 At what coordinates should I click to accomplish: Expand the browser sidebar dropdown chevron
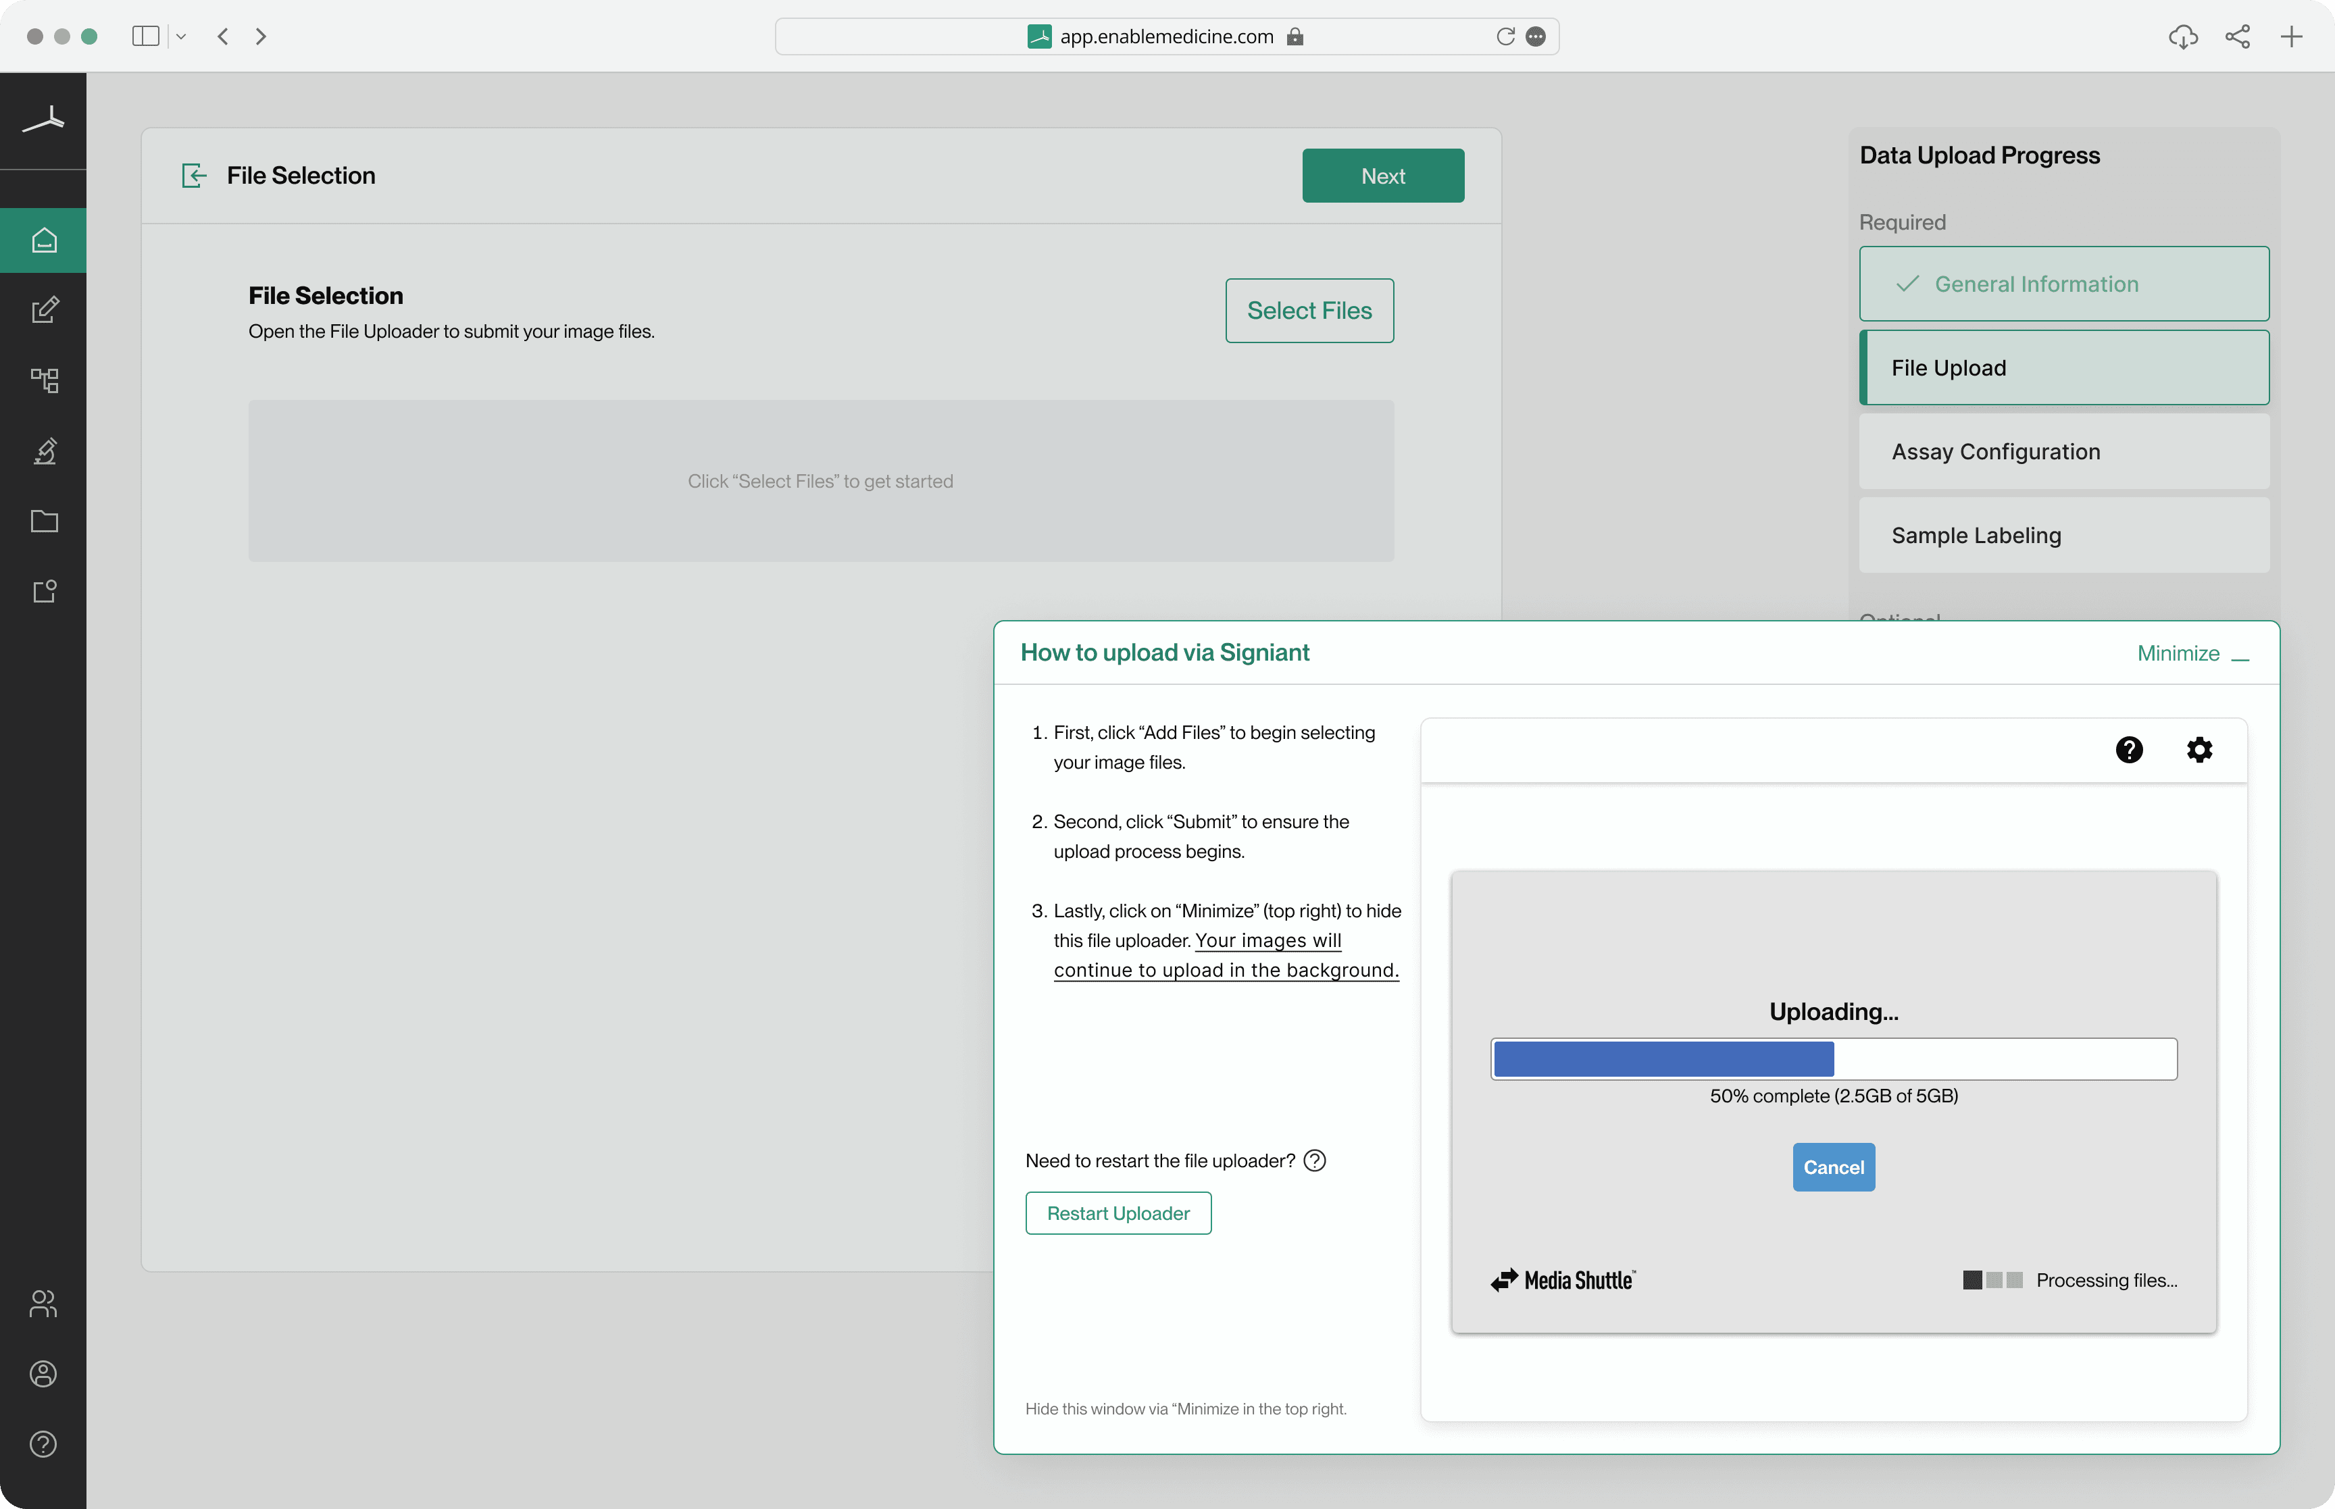180,36
